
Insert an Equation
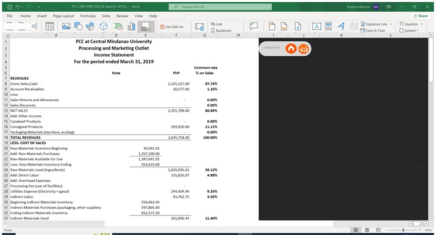tap(409, 24)
